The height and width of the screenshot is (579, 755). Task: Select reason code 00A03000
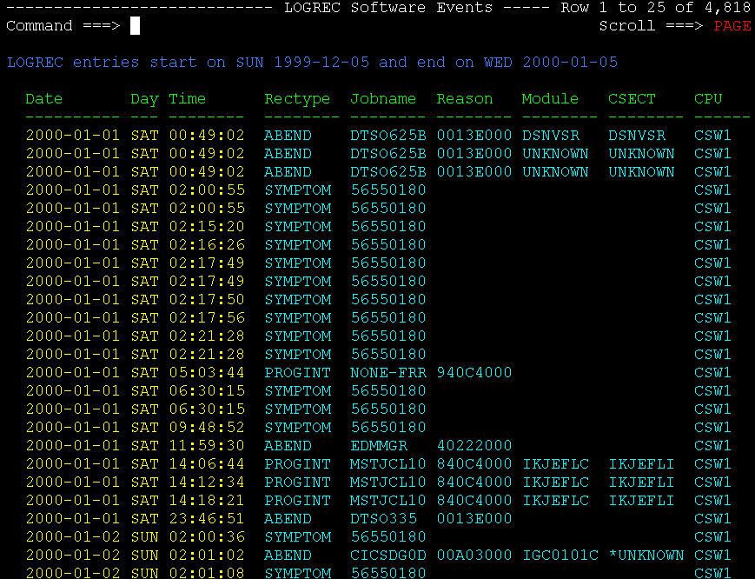(x=474, y=556)
